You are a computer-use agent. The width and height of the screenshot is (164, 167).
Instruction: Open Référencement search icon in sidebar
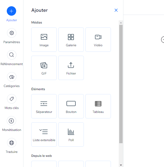(11, 55)
